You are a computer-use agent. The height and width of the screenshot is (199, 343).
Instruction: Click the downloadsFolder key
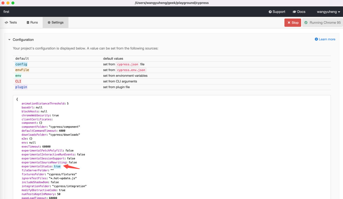[34, 135]
